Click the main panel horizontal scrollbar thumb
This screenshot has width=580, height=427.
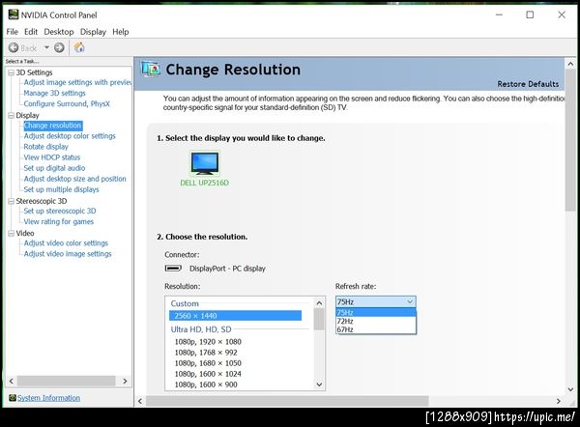287,401
